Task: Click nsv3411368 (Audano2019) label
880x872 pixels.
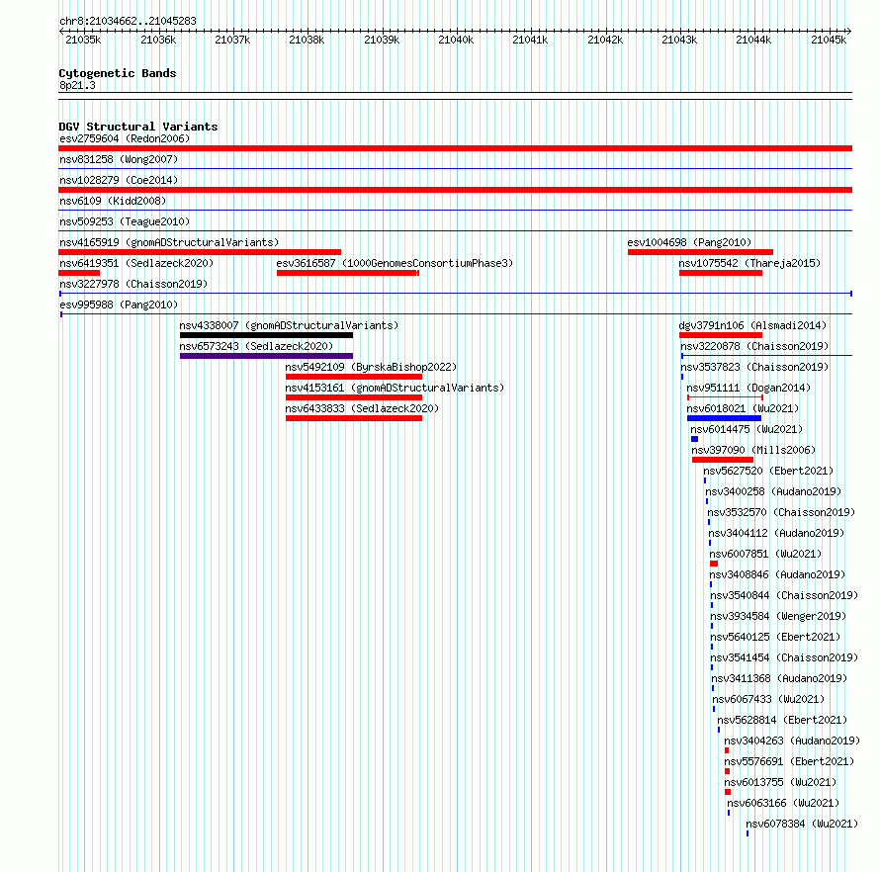Action: point(779,678)
